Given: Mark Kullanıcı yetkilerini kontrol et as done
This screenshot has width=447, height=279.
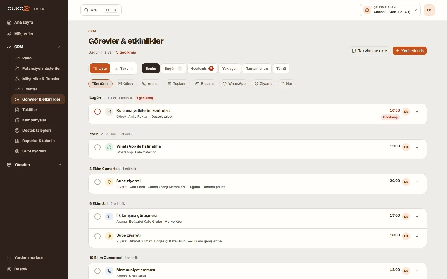Looking at the screenshot, I should pyautogui.click(x=98, y=112).
